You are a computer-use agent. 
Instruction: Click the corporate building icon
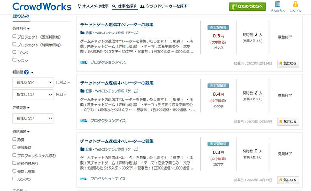click(x=277, y=5)
